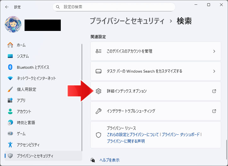Click the back arrow in title bar
Viewport: 228px width, 166px height.
[7, 7]
